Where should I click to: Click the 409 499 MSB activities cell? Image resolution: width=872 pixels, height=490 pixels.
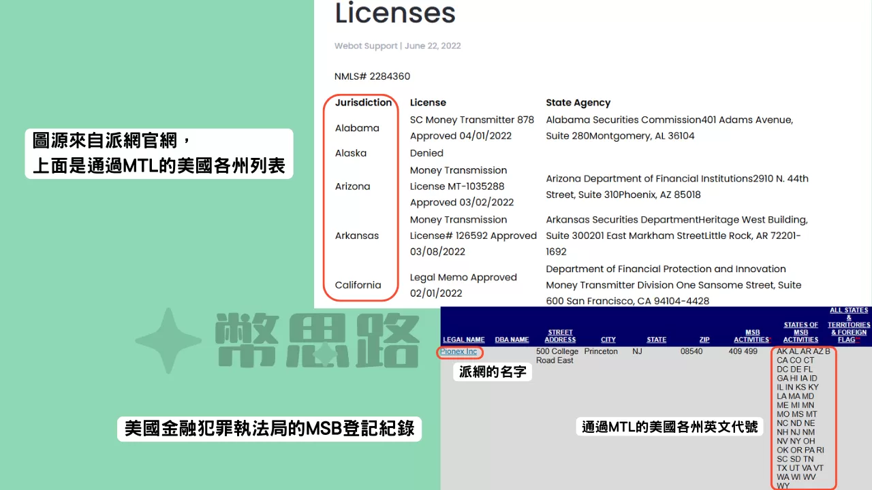pos(743,352)
